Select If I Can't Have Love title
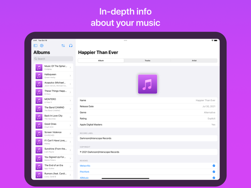Screen dimensions: 251x188 [55, 140]
